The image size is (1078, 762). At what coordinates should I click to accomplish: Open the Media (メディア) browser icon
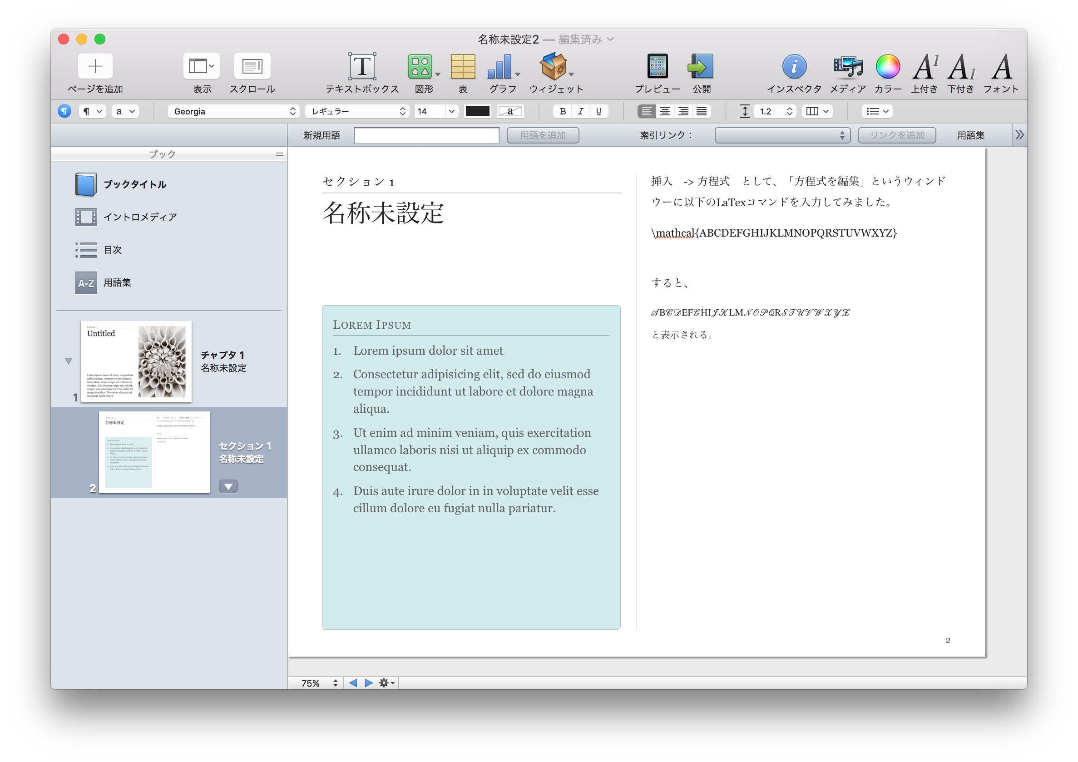click(x=847, y=66)
